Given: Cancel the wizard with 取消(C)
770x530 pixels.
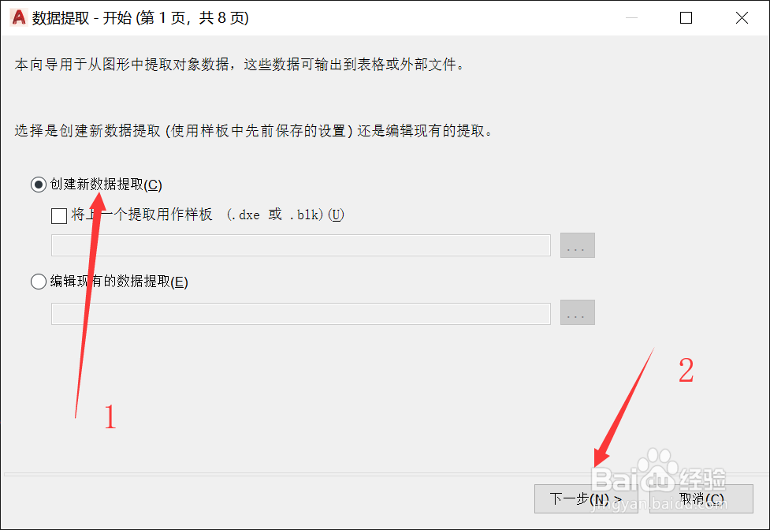Looking at the screenshot, I should pyautogui.click(x=701, y=499).
